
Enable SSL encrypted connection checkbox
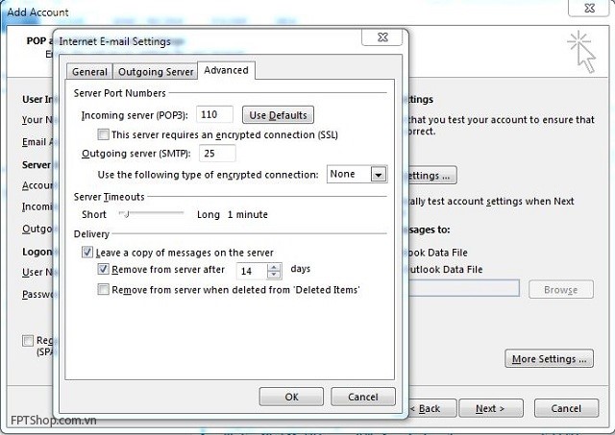tap(104, 135)
